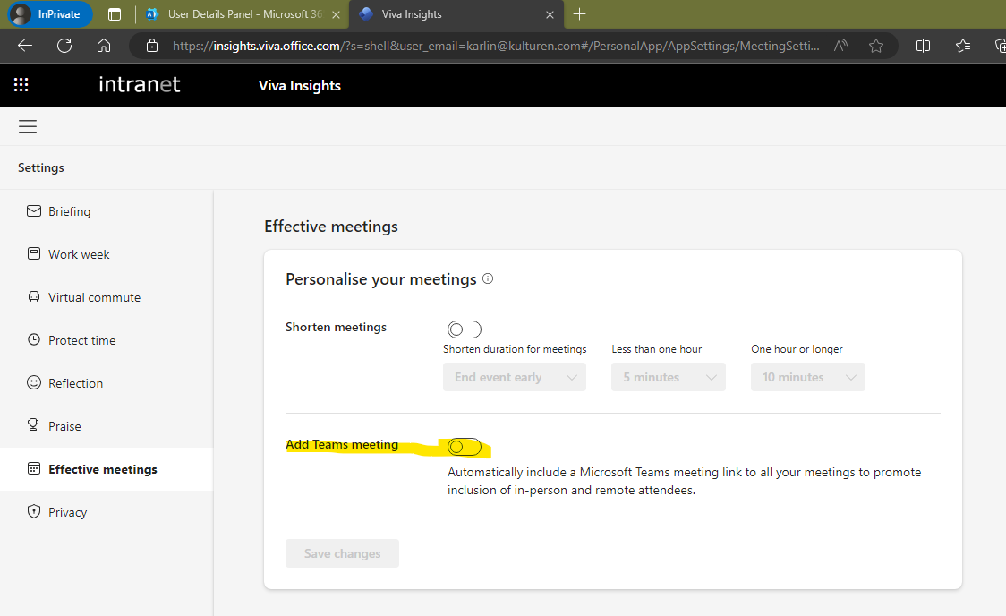Click the Privacy shield icon

point(34,511)
